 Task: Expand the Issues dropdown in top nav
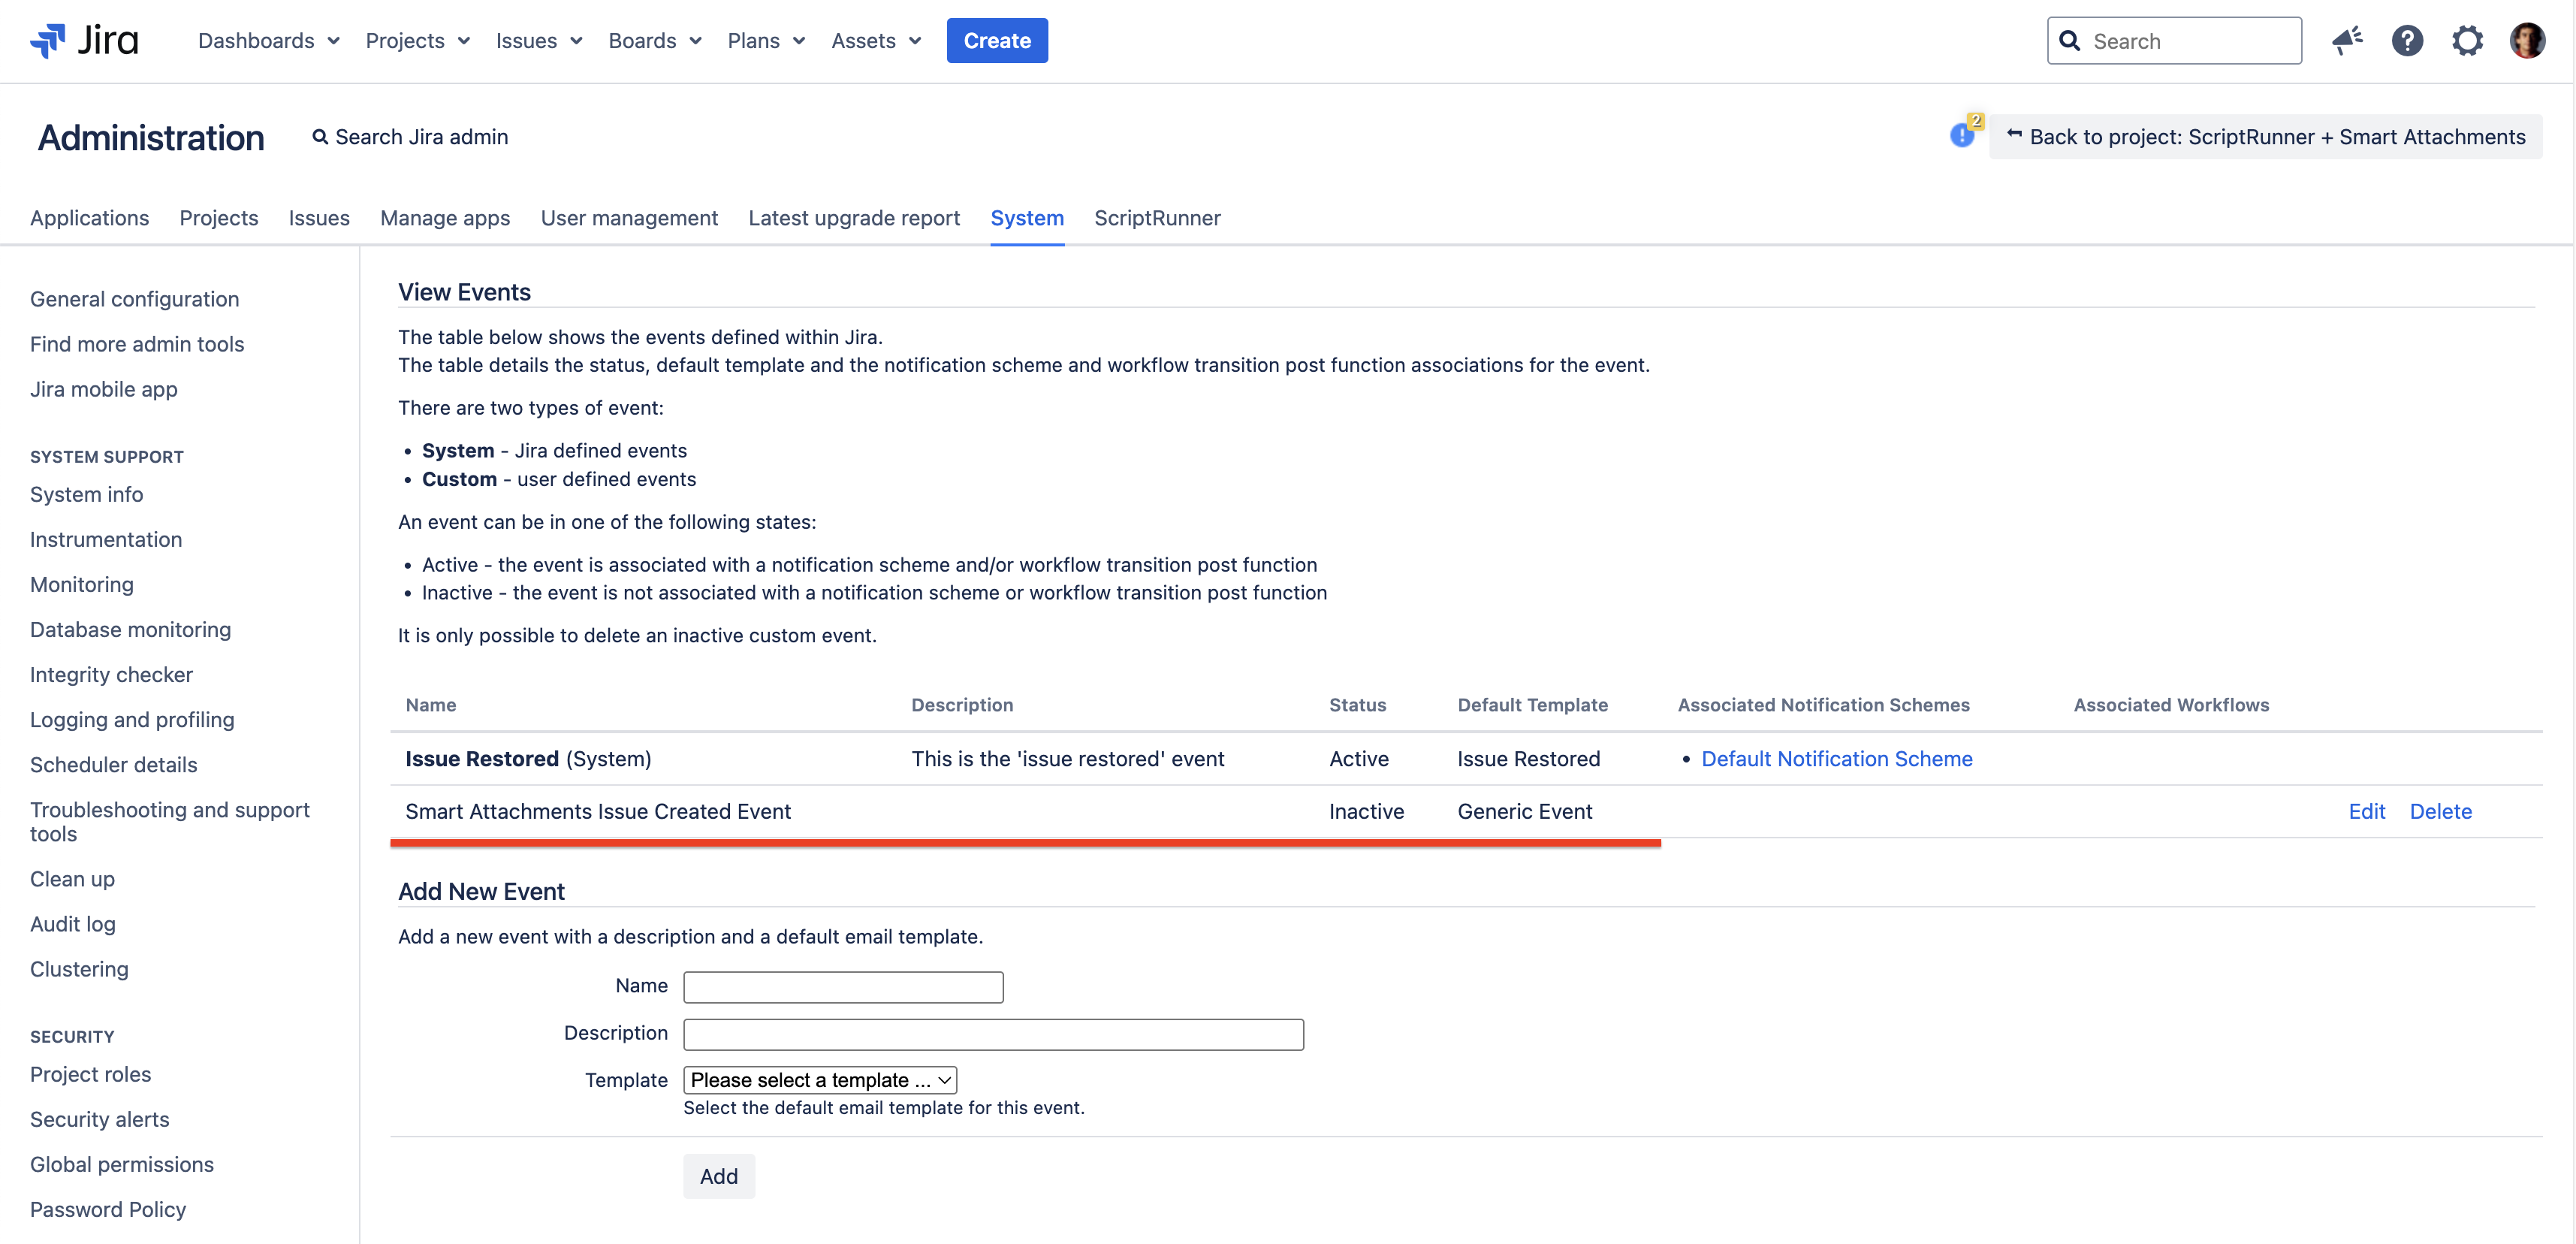[539, 41]
